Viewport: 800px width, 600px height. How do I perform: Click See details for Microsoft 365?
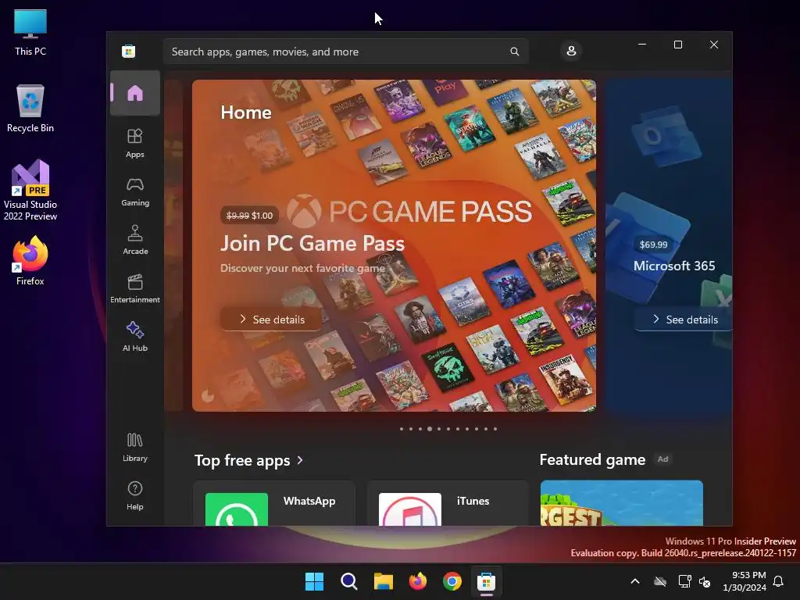click(x=684, y=320)
